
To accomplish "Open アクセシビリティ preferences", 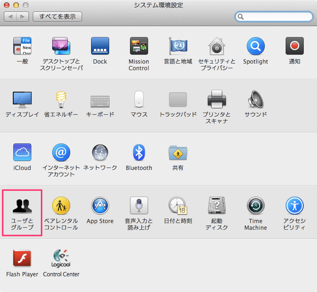I will 295,206.
